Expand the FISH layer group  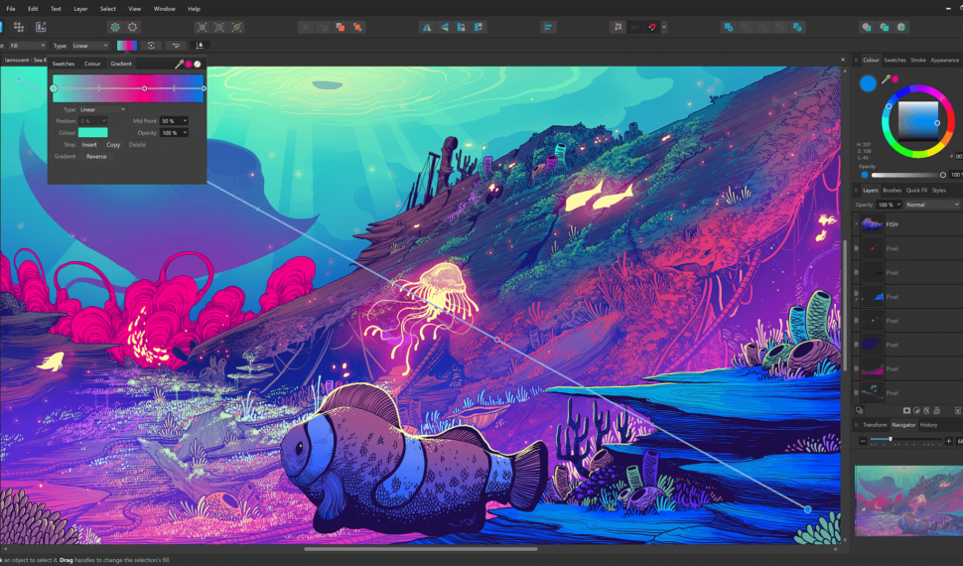coord(857,224)
